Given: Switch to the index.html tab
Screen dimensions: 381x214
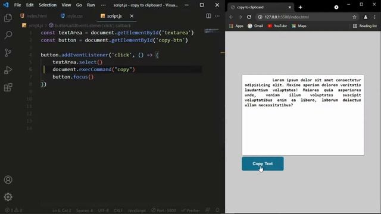Looking at the screenshot, I should pos(33,16).
